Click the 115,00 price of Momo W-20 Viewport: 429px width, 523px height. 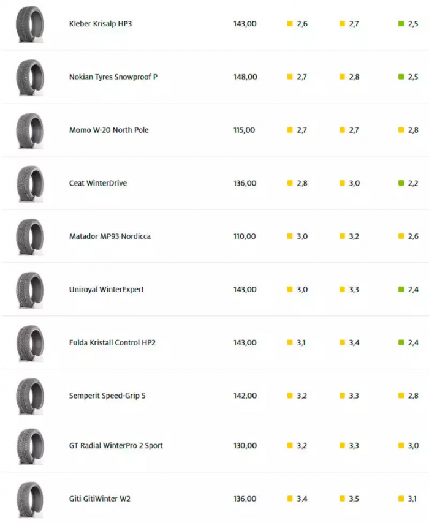245,130
